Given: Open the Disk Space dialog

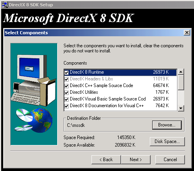Looking at the screenshot, I should pyautogui.click(x=167, y=141).
